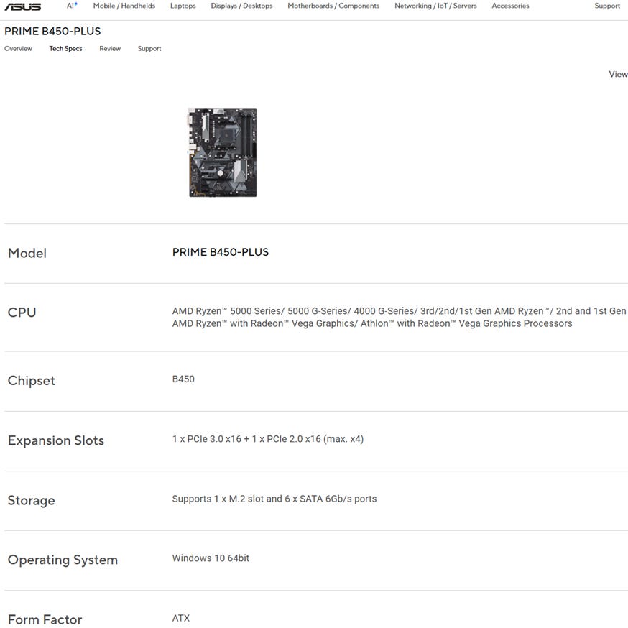628x628 pixels.
Task: Click the PCIe 3.0 x16 slots text
Action: coord(267,439)
